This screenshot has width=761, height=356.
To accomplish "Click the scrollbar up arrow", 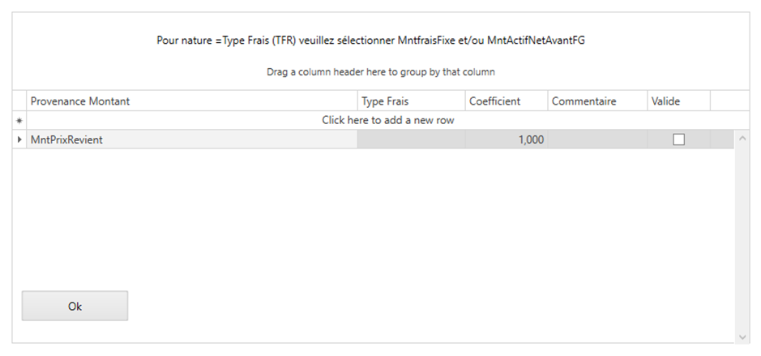I will coord(742,139).
